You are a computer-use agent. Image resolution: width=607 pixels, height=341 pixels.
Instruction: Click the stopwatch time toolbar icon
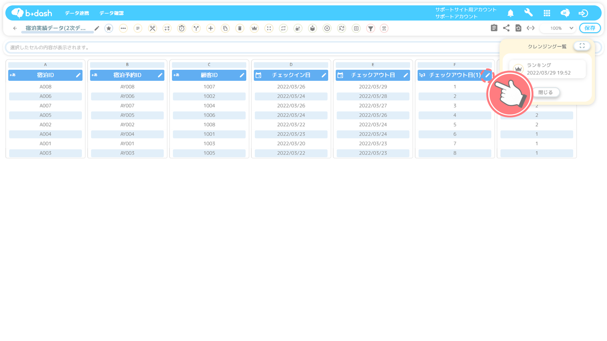(182, 28)
